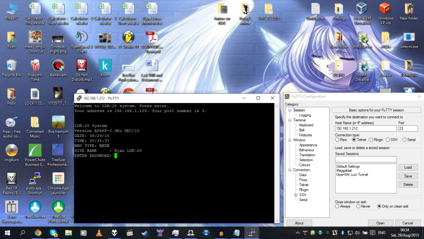Click the Steam taskbar icon
Image resolution: width=424 pixels, height=239 pixels.
[145, 233]
